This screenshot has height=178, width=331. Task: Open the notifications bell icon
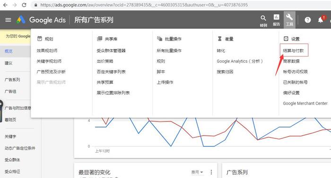point(321,20)
